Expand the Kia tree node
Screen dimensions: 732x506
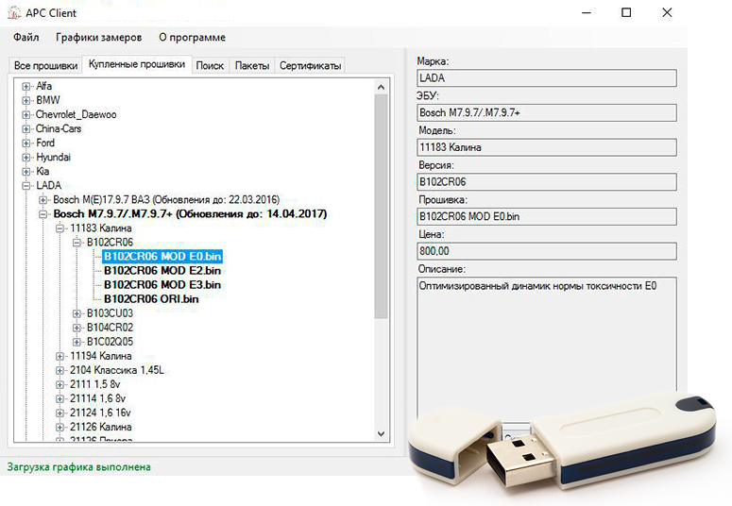click(x=26, y=172)
